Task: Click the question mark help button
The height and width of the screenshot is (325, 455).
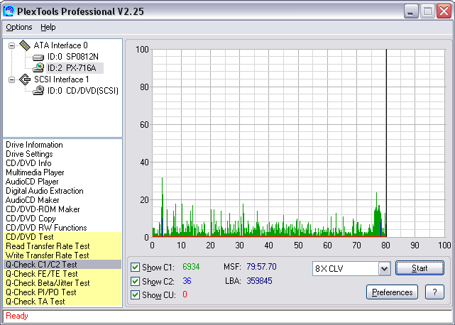Action: tap(434, 292)
